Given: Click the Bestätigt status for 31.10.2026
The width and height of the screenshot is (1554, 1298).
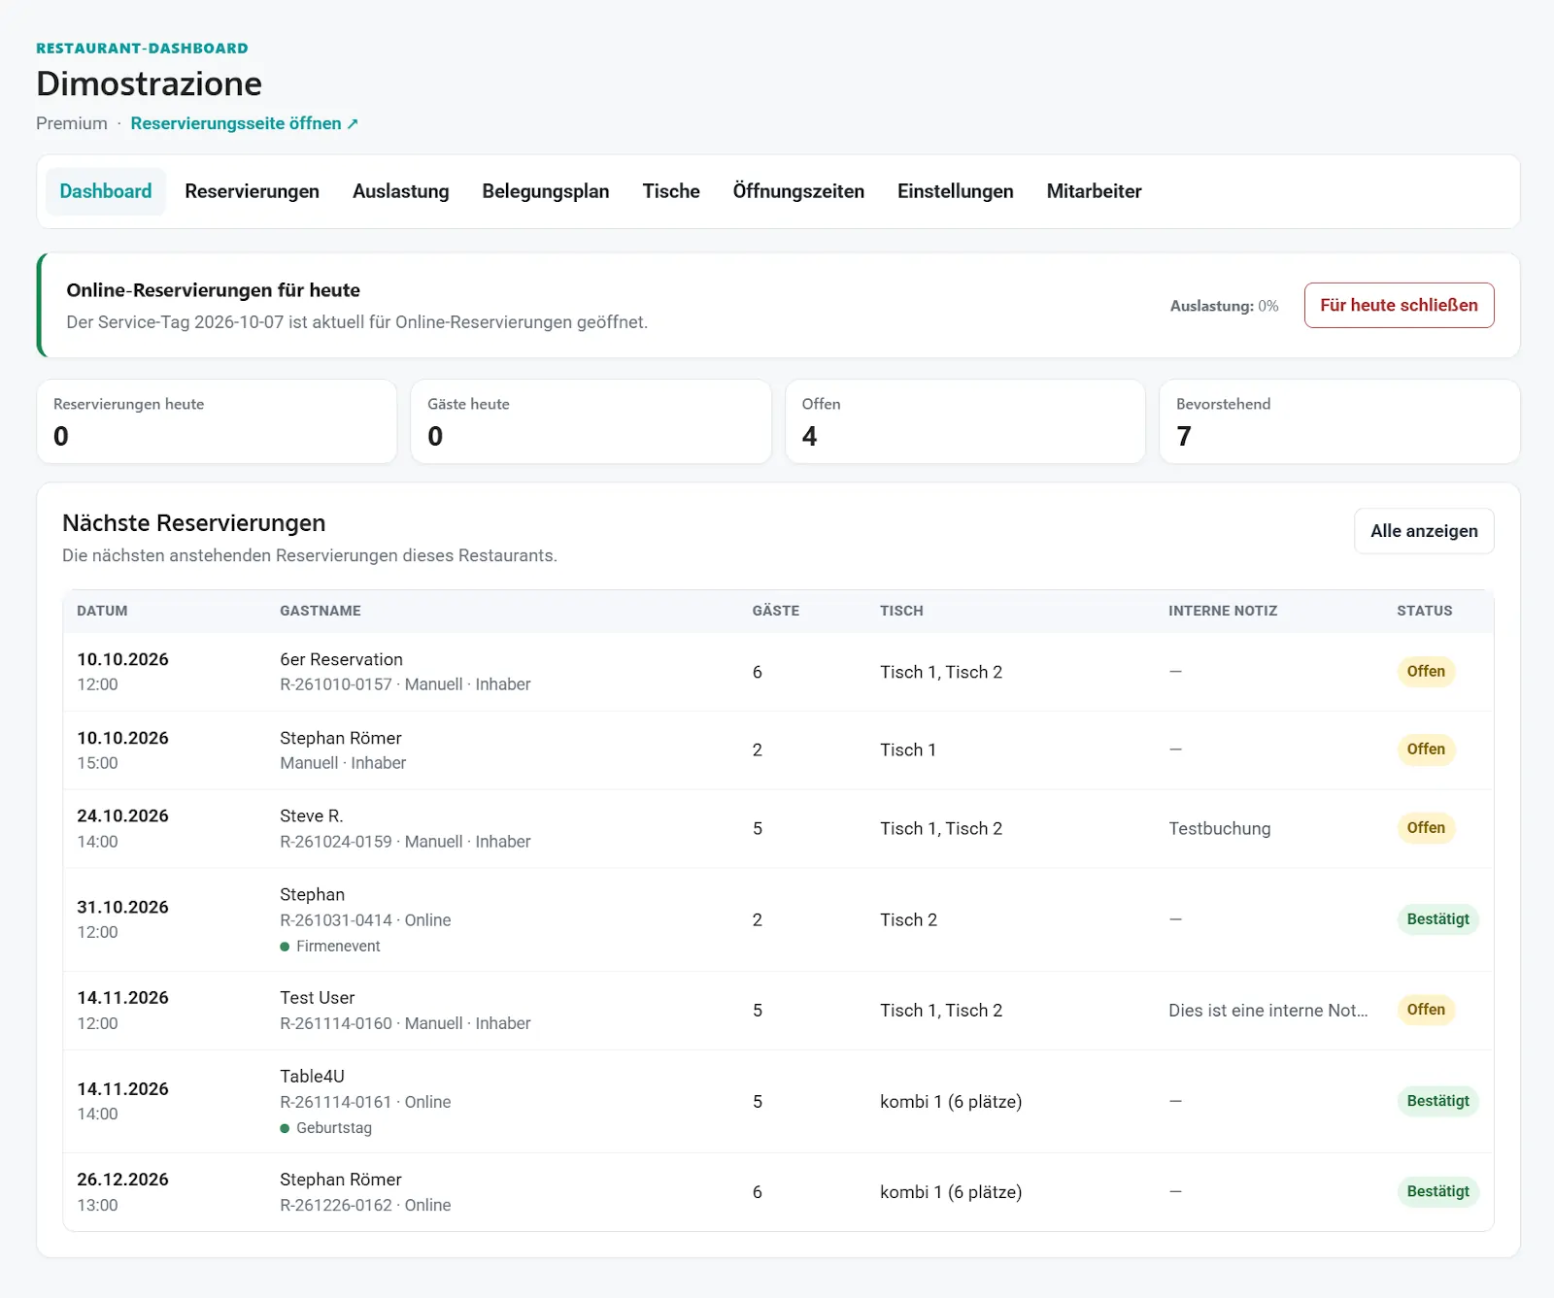Looking at the screenshot, I should click(1437, 919).
